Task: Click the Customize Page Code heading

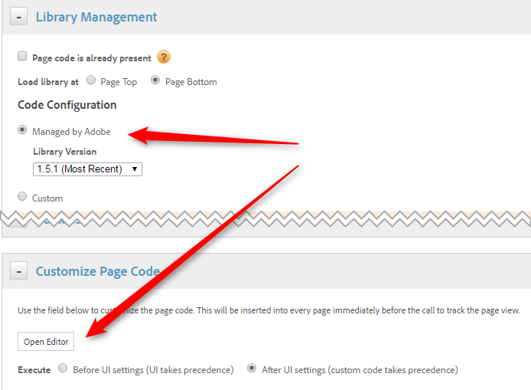Action: [x=97, y=271]
